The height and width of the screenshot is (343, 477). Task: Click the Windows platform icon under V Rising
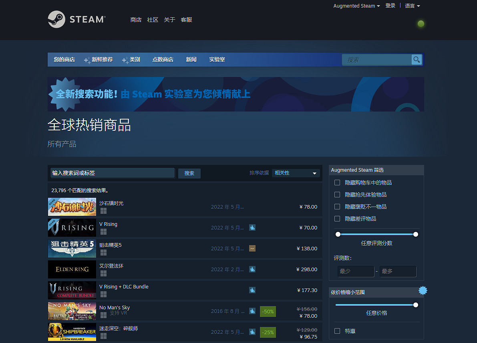(103, 232)
